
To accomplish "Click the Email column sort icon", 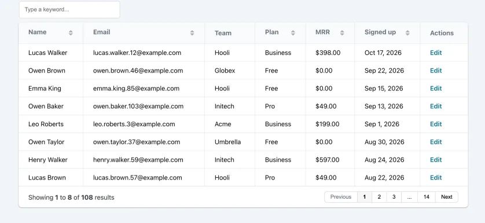I will pyautogui.click(x=192, y=33).
